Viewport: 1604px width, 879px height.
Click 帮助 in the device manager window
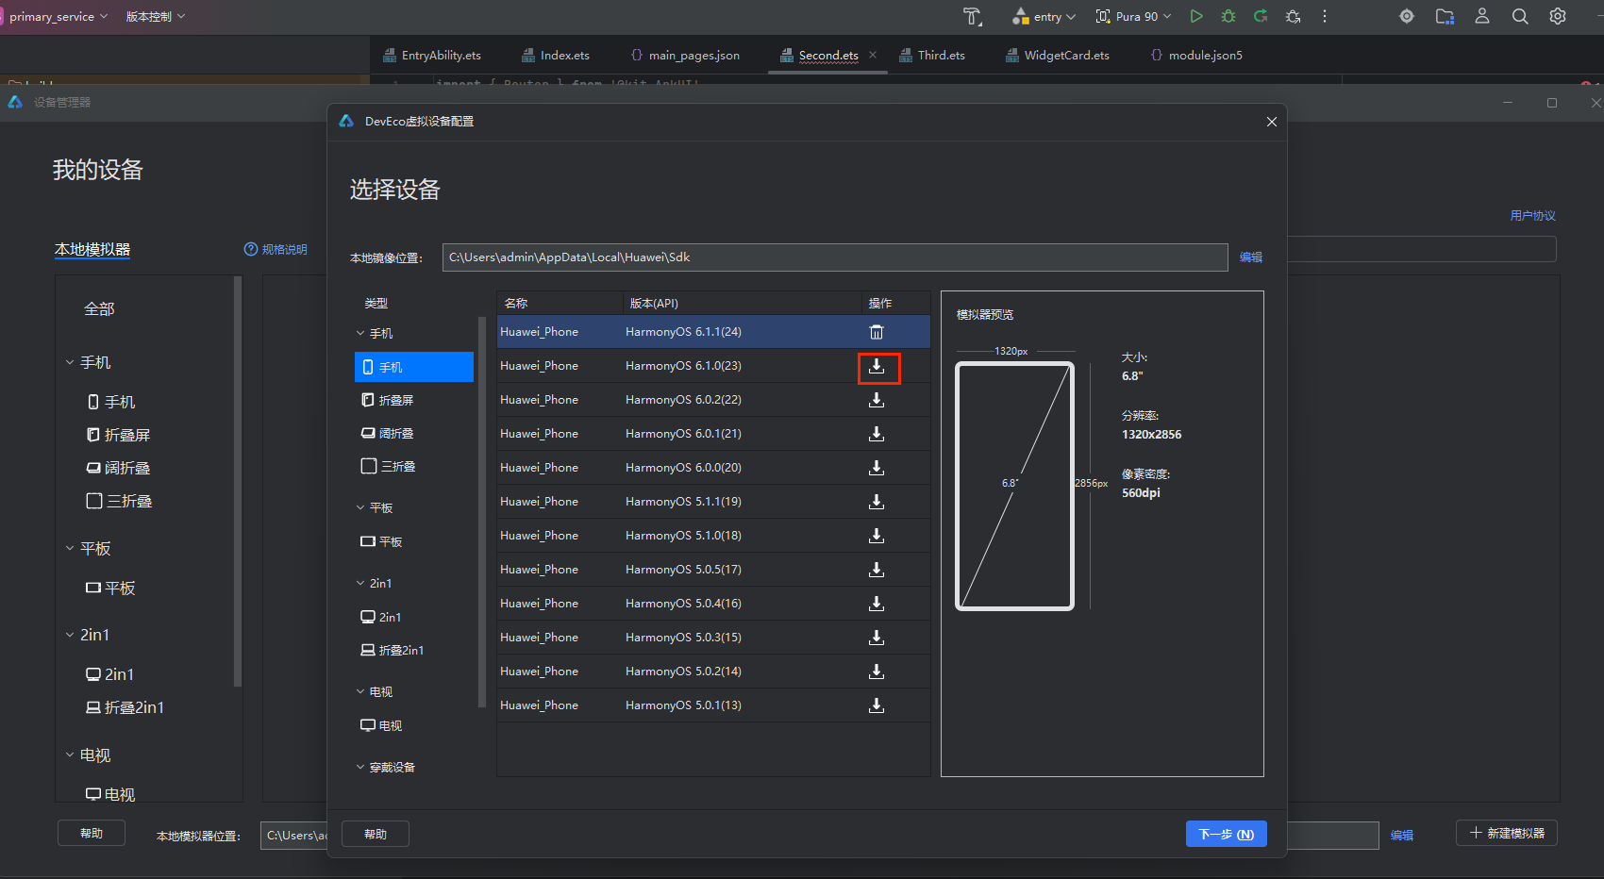point(92,833)
